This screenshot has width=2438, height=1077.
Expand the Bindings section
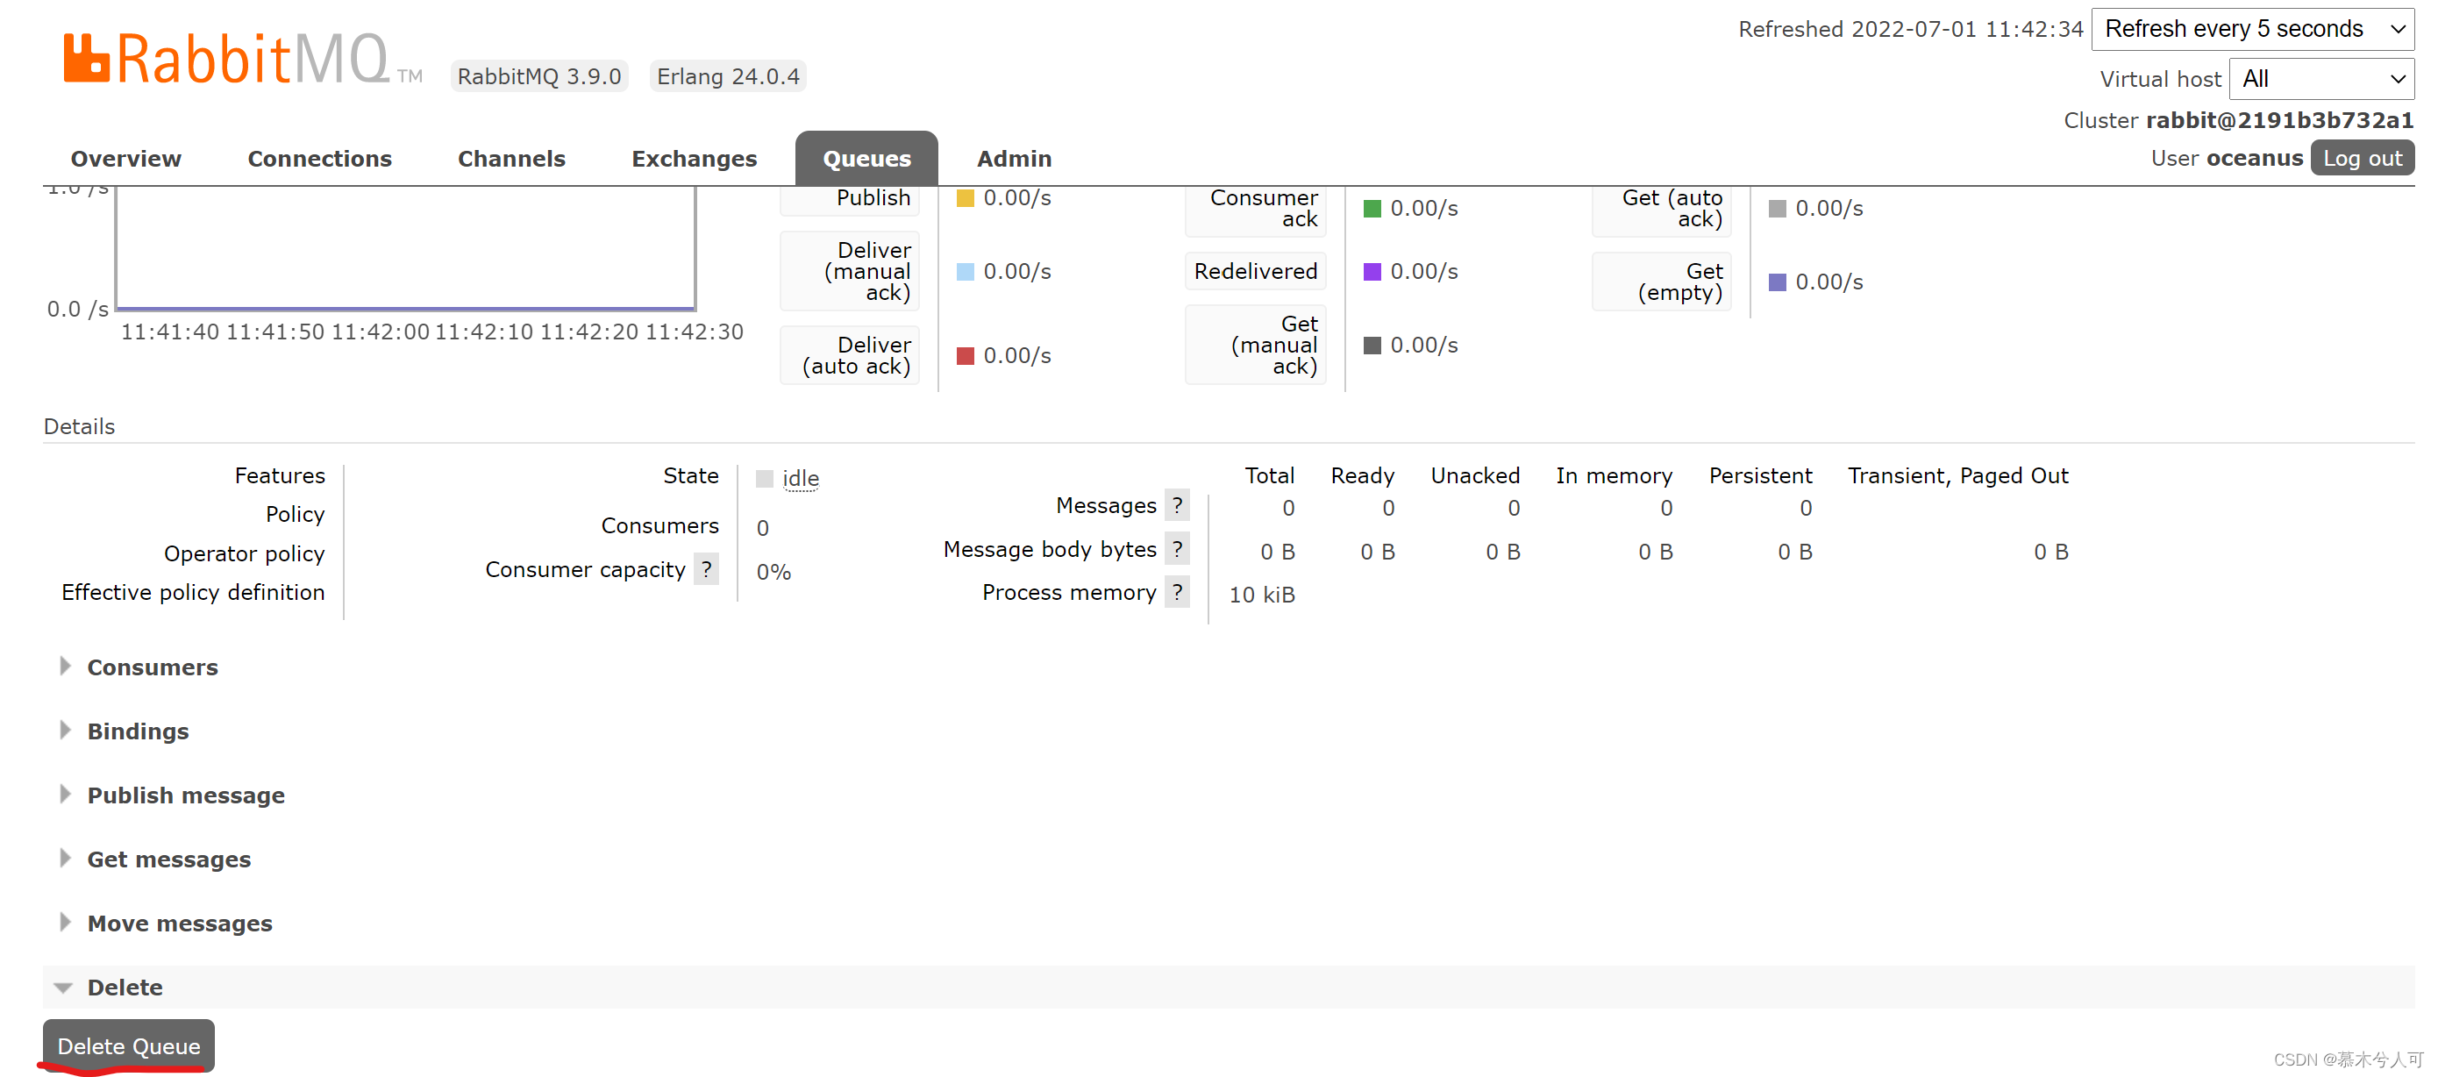[x=137, y=731]
